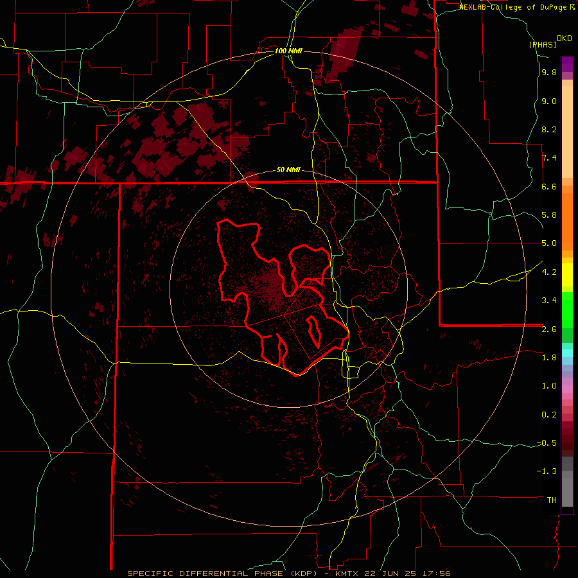Click the 6.6 value on the scale
578x578 pixels.
coord(549,186)
